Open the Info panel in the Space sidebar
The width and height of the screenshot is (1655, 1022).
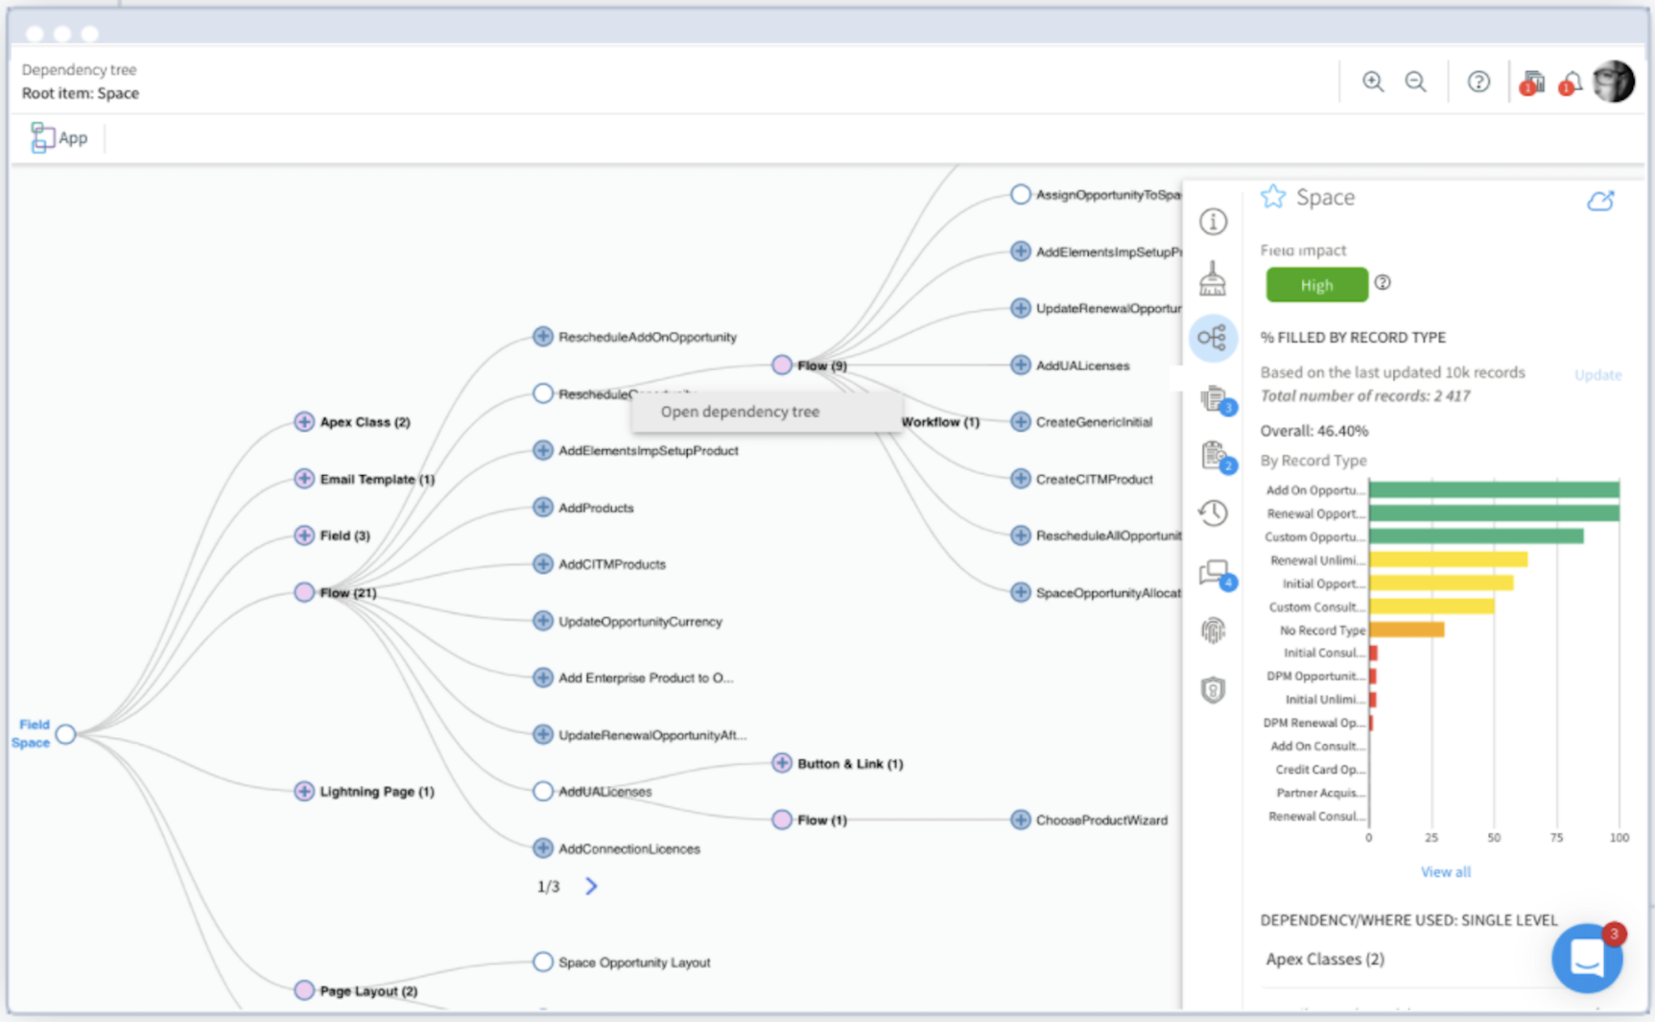[x=1213, y=222]
